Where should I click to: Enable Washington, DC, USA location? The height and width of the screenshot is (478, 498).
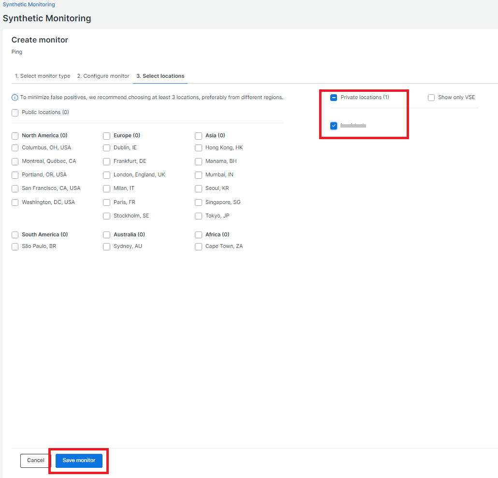15,203
